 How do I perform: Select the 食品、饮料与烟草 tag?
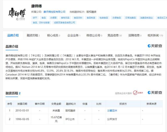click(41, 23)
